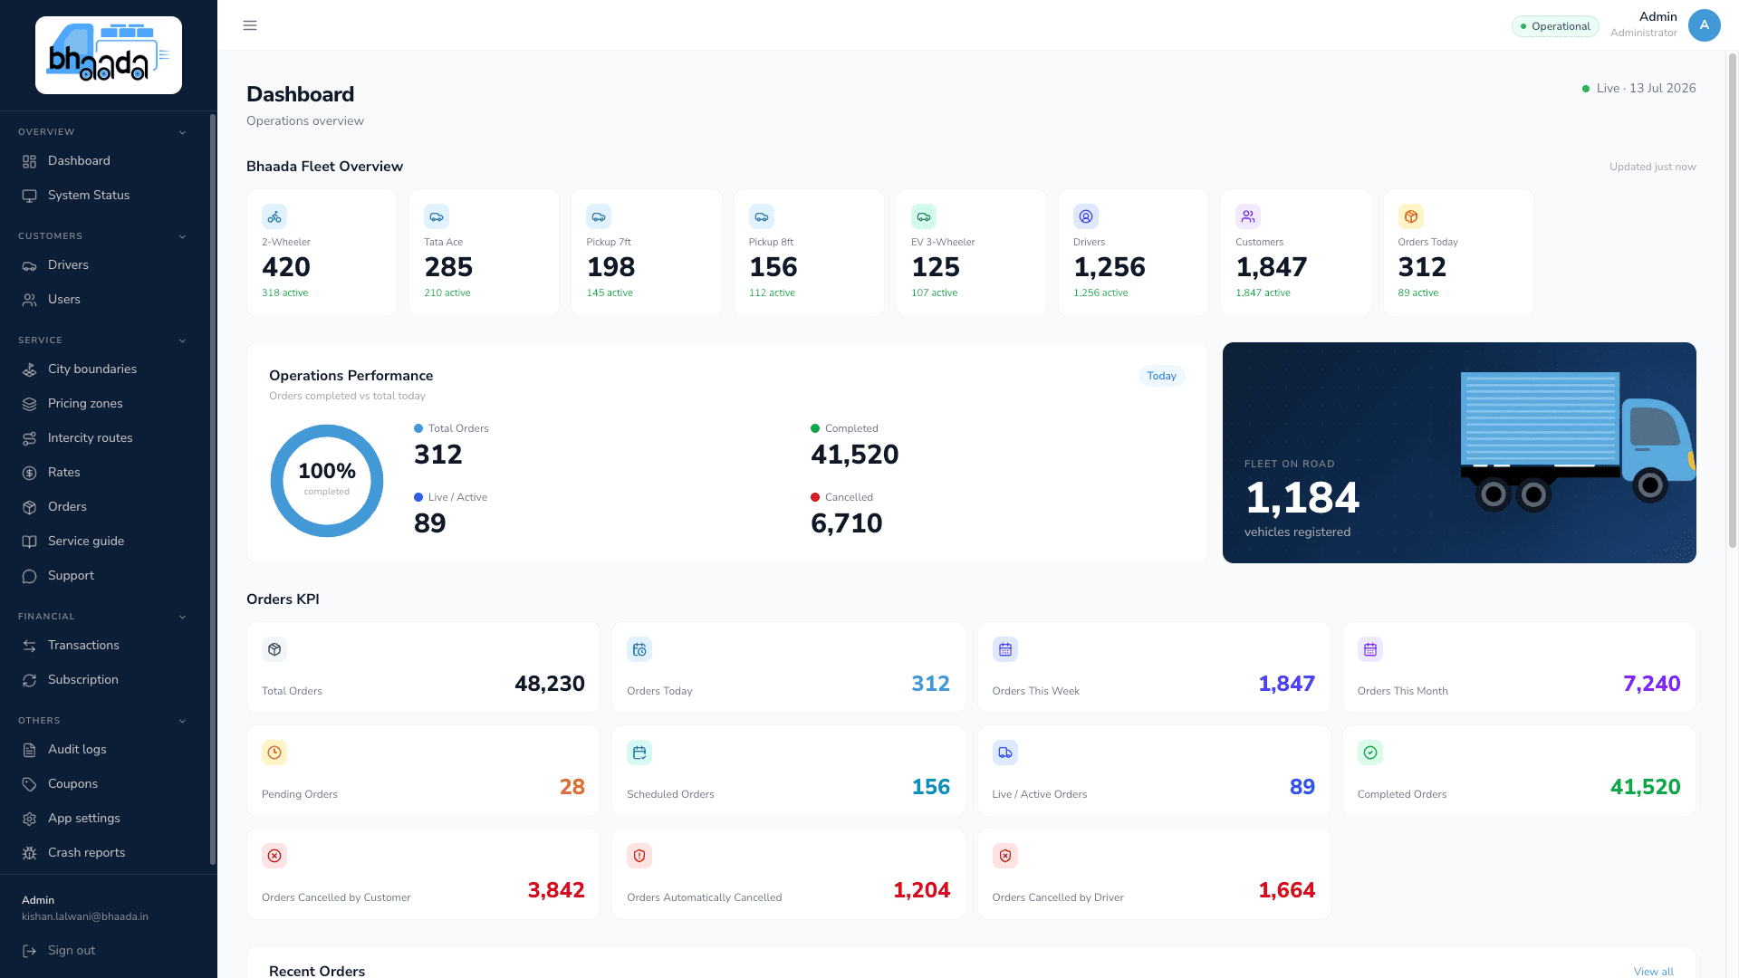Collapse the Financial sidebar section

point(182,617)
